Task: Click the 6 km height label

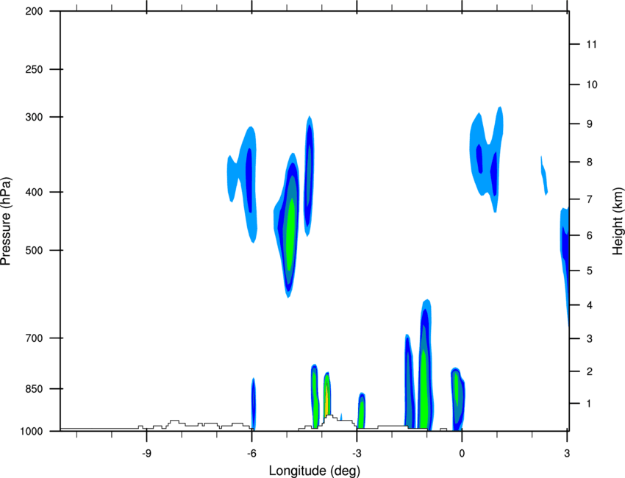Action: [x=589, y=235]
